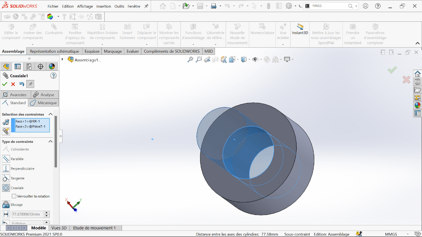The image size is (422, 237).
Task: Open the Insertion menu
Action: pos(104,6)
